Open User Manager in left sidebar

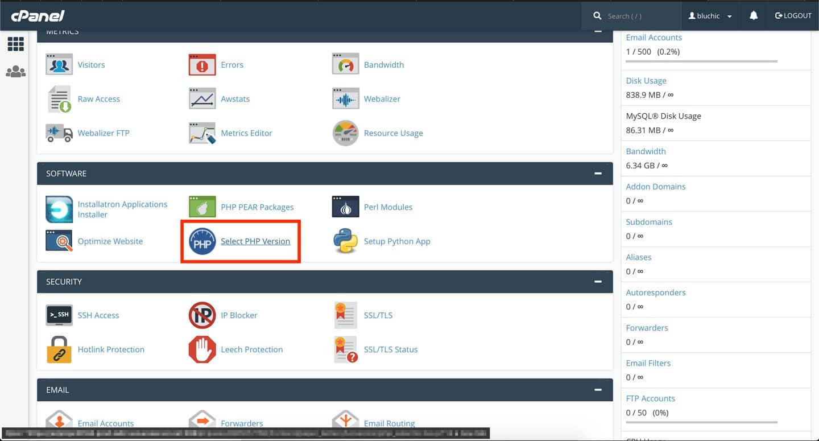pyautogui.click(x=15, y=72)
